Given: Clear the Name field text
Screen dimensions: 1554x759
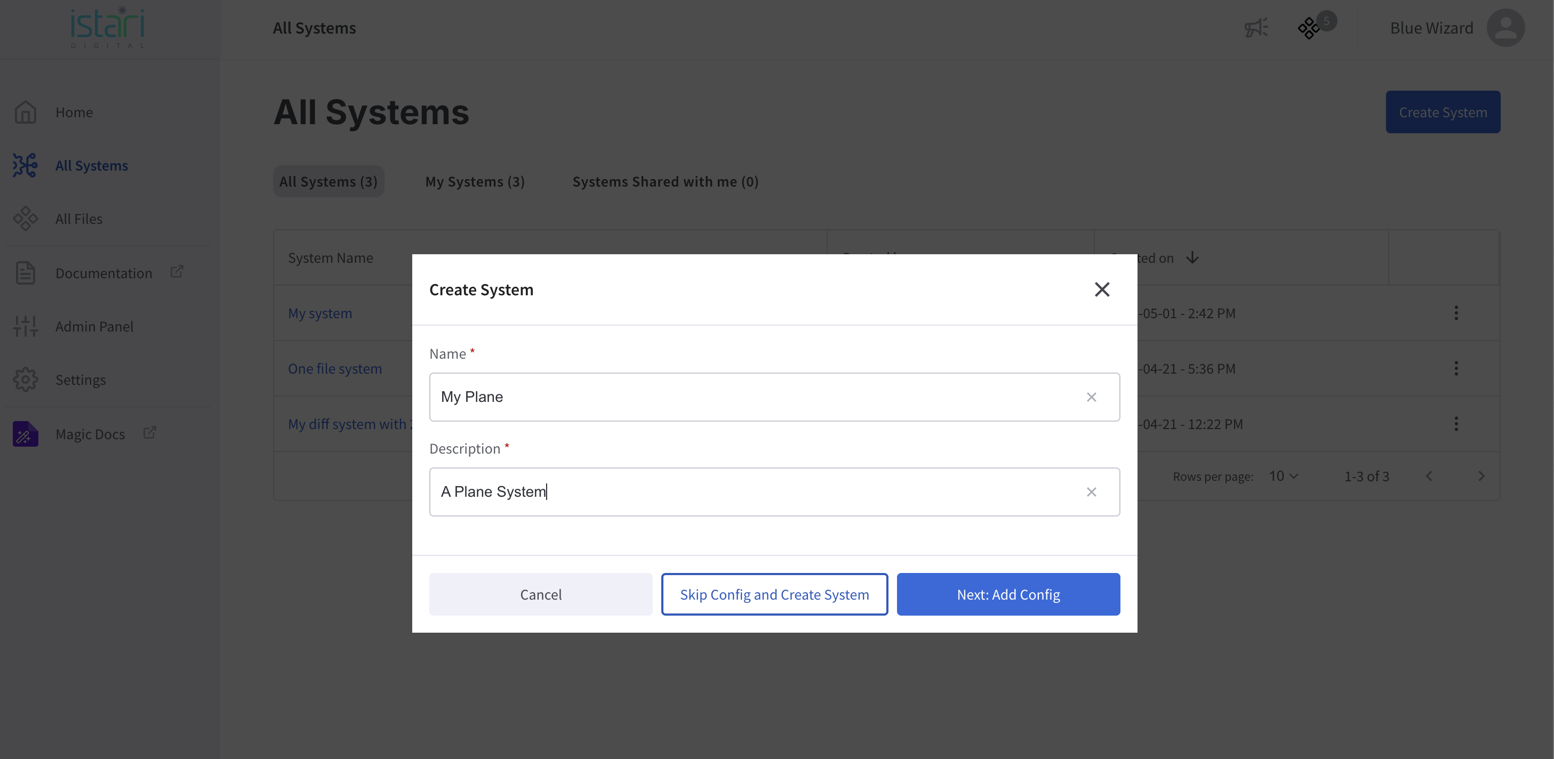Looking at the screenshot, I should (1091, 397).
